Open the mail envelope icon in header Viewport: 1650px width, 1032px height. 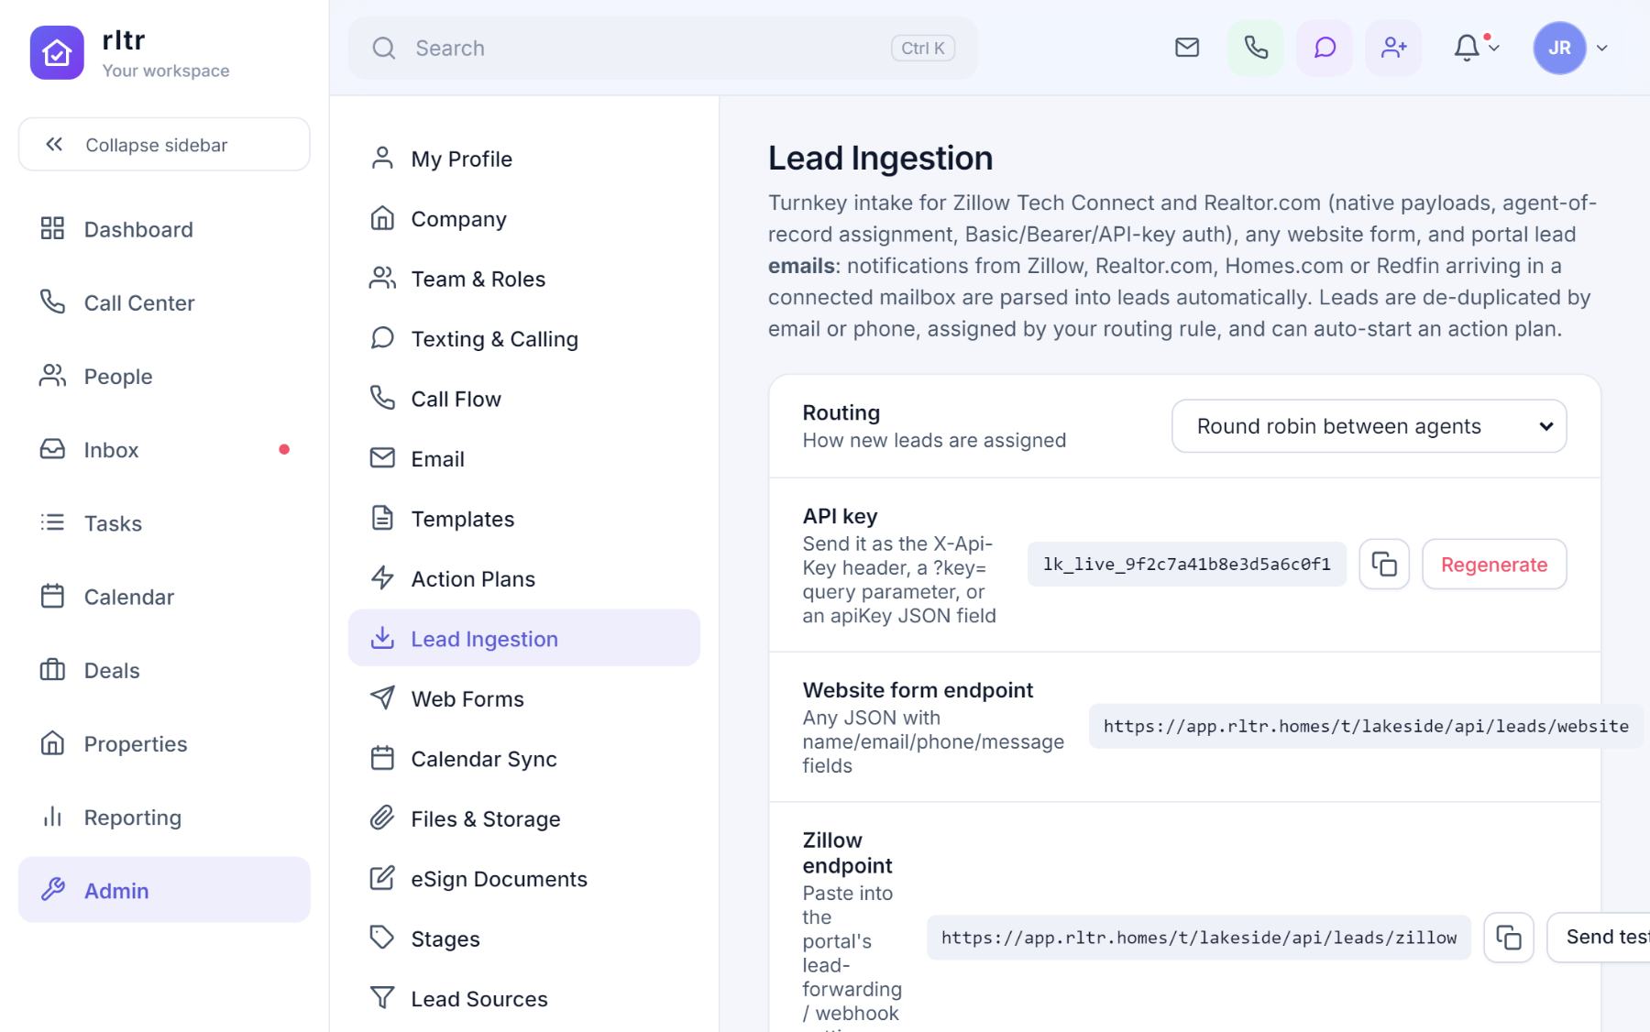pos(1187,48)
